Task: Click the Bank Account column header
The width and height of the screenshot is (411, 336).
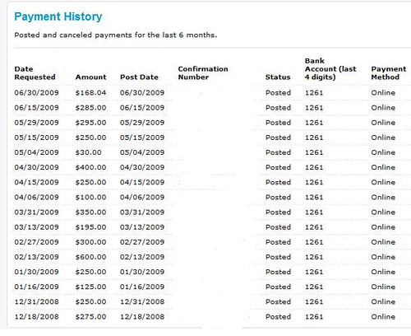Action: point(330,69)
